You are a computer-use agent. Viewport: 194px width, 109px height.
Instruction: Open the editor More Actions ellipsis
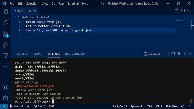(x=189, y=11)
